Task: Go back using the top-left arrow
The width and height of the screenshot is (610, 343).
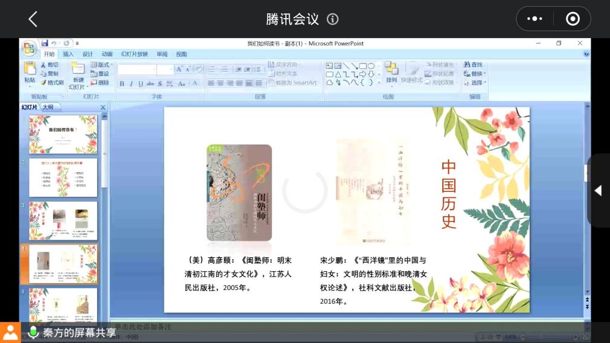Action: 33,19
